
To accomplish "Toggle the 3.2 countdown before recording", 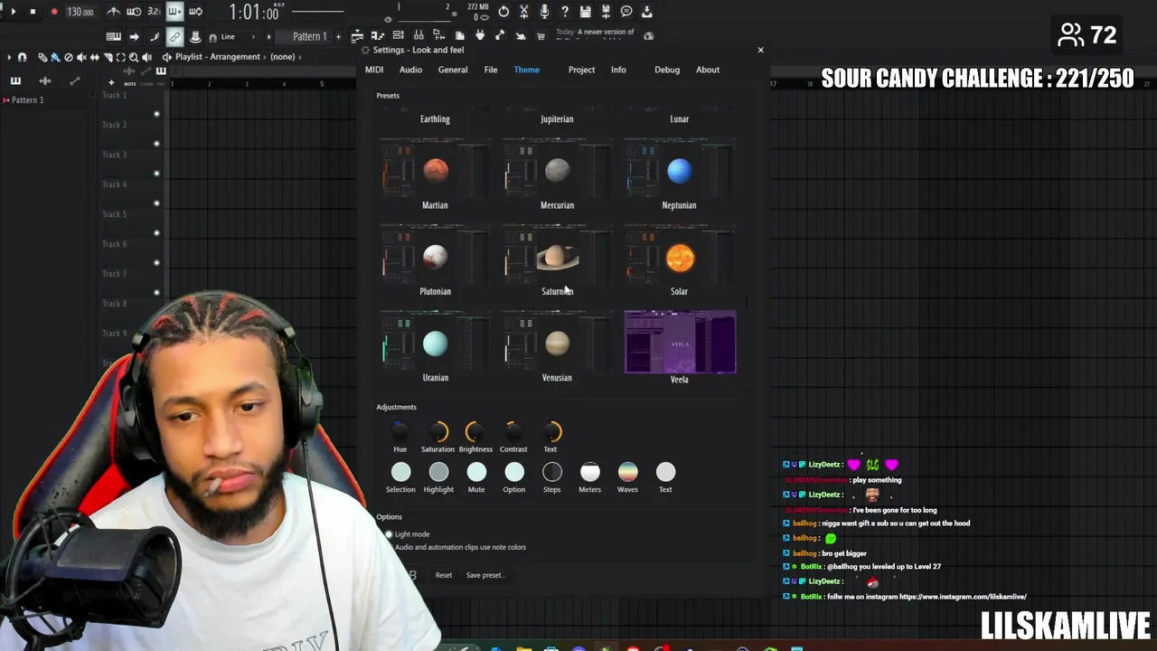I will 154,12.
